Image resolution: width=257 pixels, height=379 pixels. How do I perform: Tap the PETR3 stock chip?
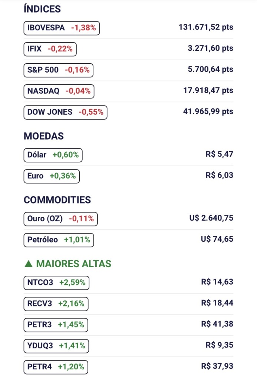(x=56, y=325)
